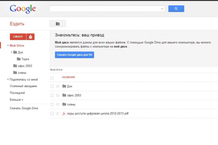This screenshot has height=145, width=218.
Task: Click the new folder icon button
Action: pos(58,24)
